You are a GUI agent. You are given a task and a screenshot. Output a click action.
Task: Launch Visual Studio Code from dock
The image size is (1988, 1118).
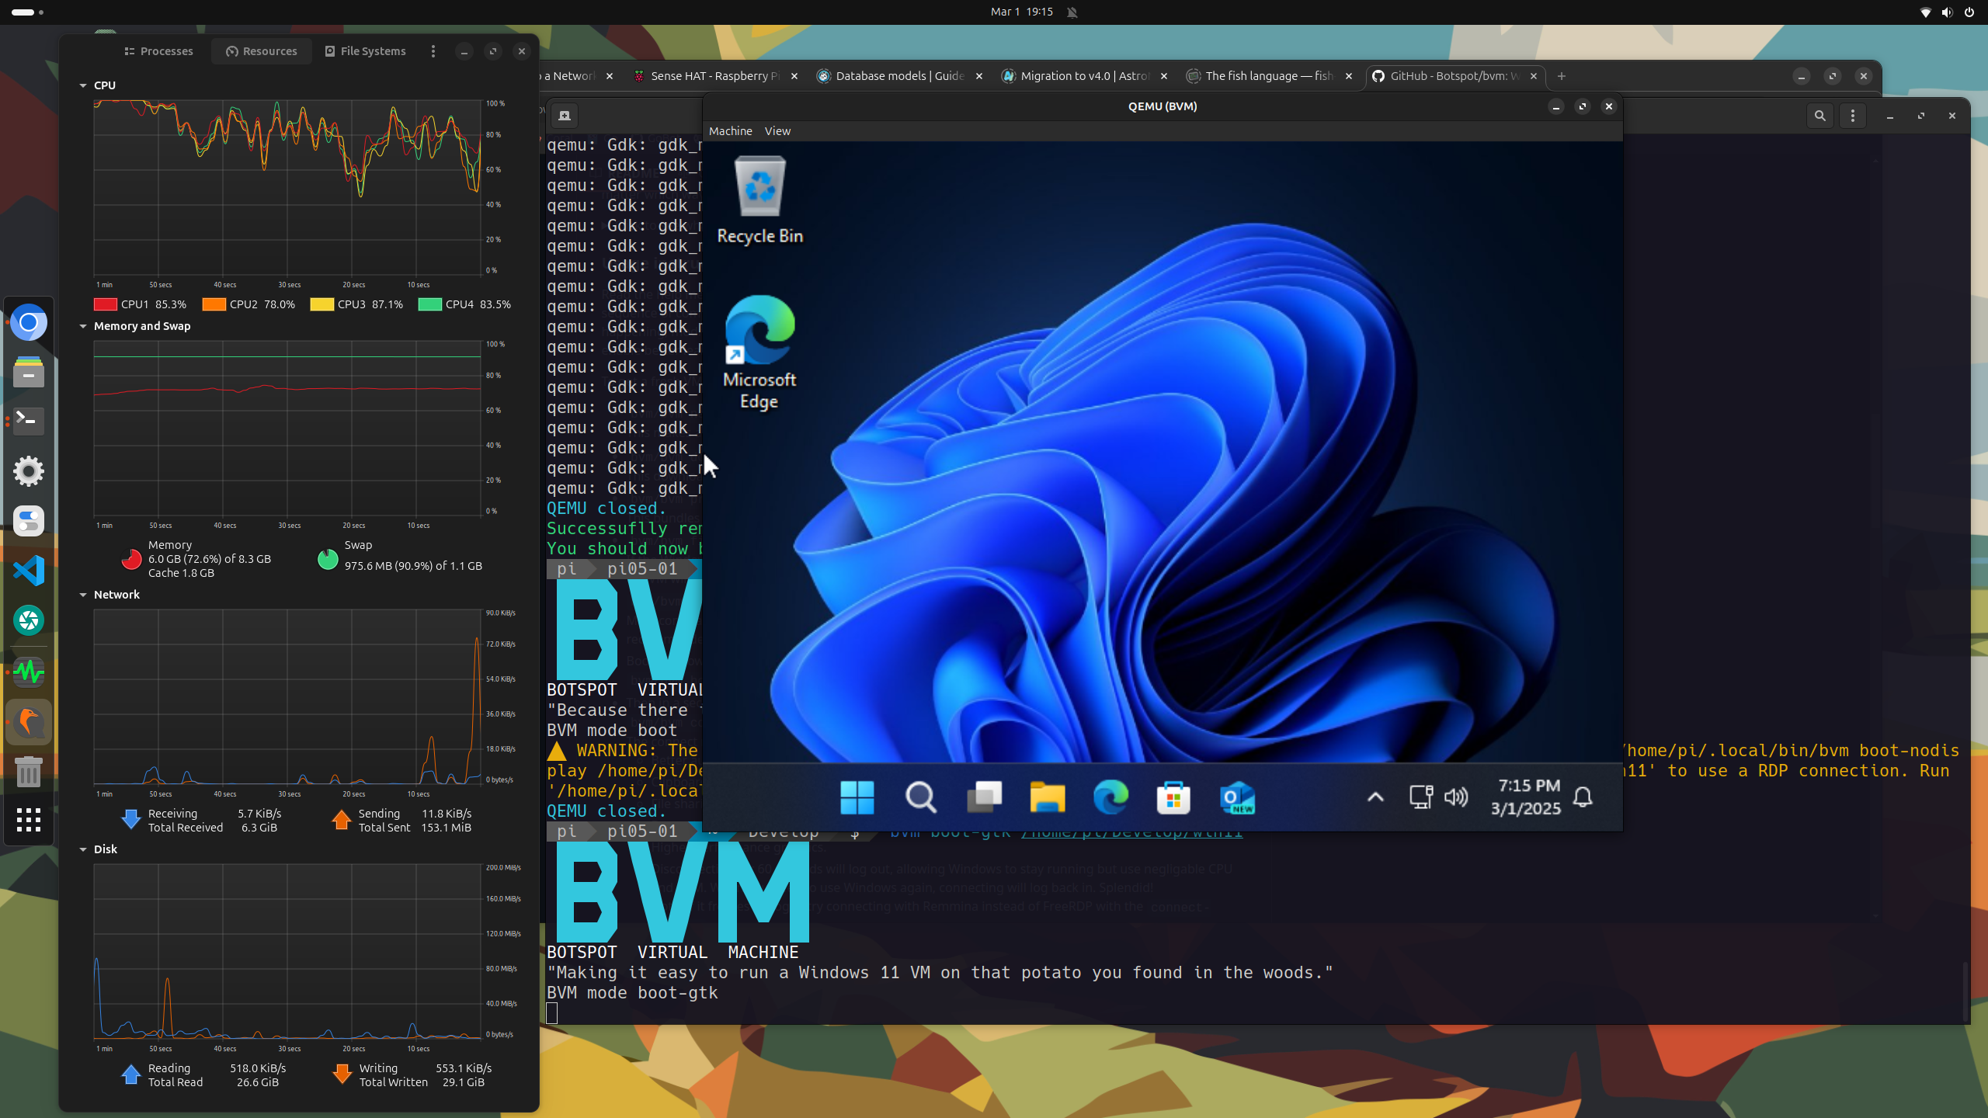pos(29,571)
